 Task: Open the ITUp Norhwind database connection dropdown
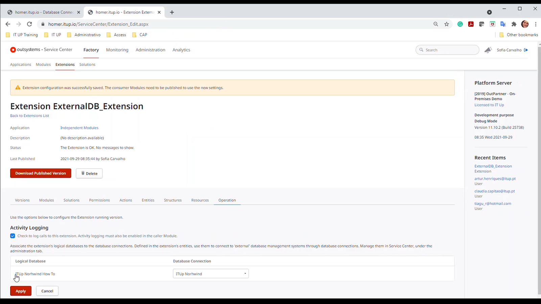[211, 274]
